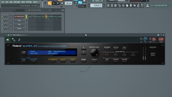This screenshot has width=172, height=97.
Task: Toggle the MFX button
Action: 107,61
